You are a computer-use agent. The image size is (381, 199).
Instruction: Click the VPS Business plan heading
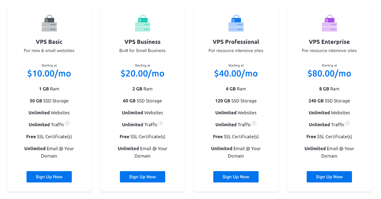(x=143, y=42)
